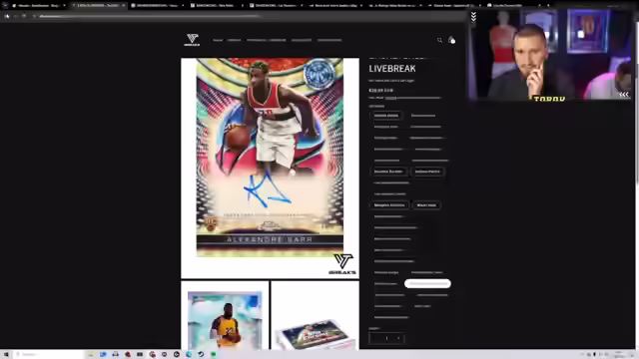Click the Breaks logo in the header
The image size is (639, 359).
(x=192, y=40)
